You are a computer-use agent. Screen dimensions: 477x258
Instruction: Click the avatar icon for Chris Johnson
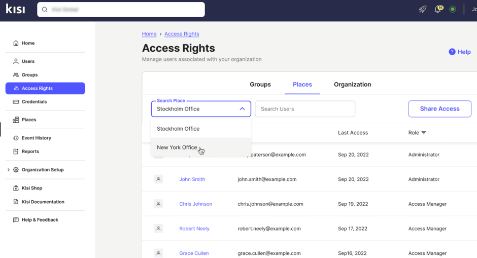click(158, 204)
